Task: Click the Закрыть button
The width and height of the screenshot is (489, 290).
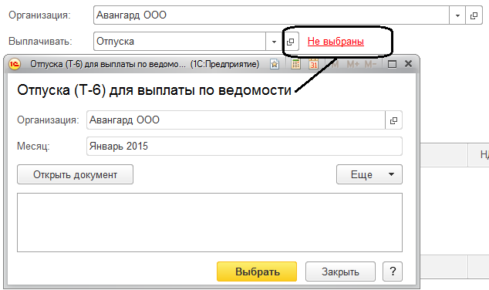Action: pos(340,271)
